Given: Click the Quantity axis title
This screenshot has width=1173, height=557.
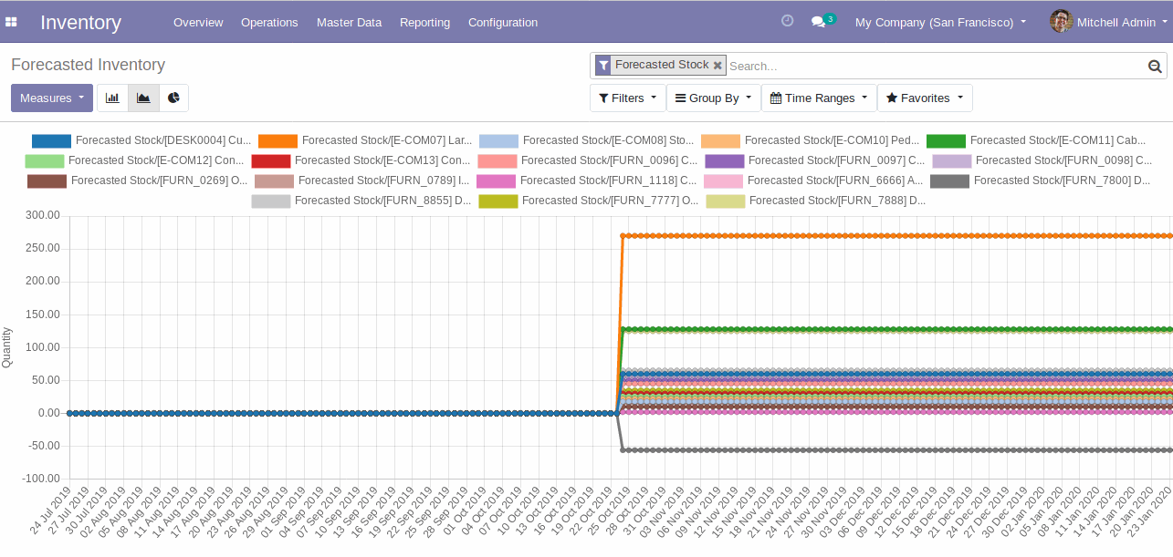Looking at the screenshot, I should (x=7, y=347).
